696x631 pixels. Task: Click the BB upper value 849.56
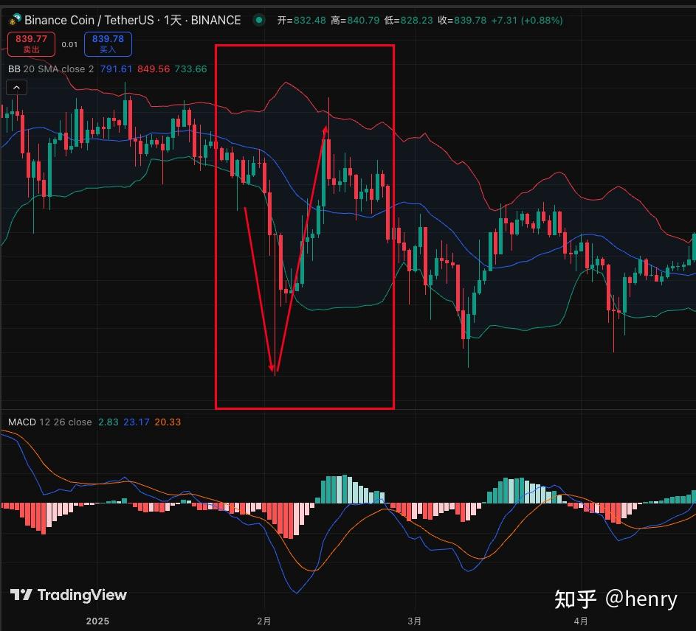pyautogui.click(x=154, y=69)
